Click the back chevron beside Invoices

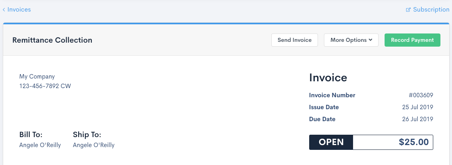(4, 10)
